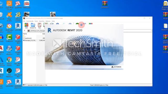Image resolution: width=168 pixels, height=94 pixels.
Task: Open the MiniTool Partition desktop shortcut
Action: click(18, 16)
